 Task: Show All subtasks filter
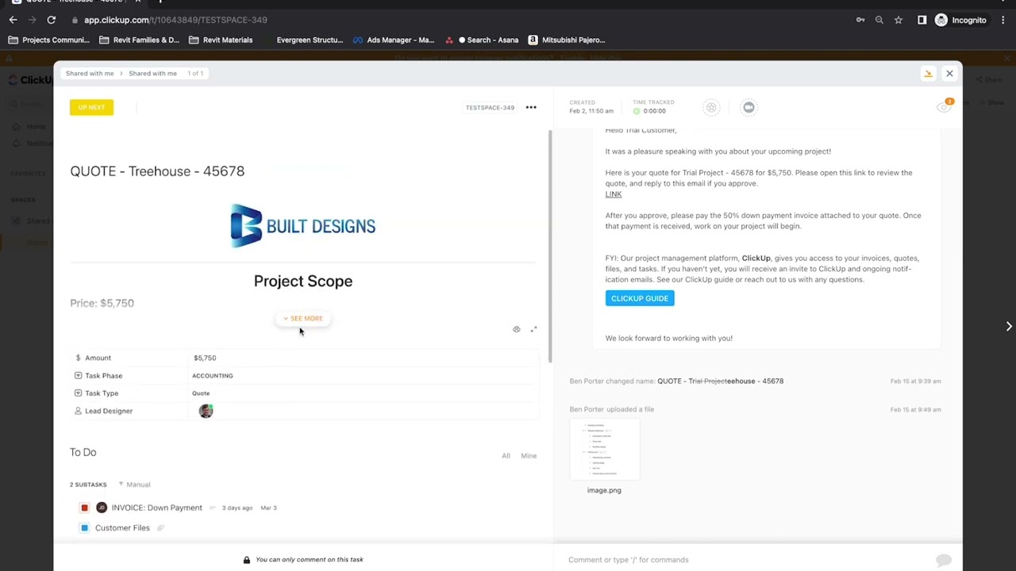[506, 456]
